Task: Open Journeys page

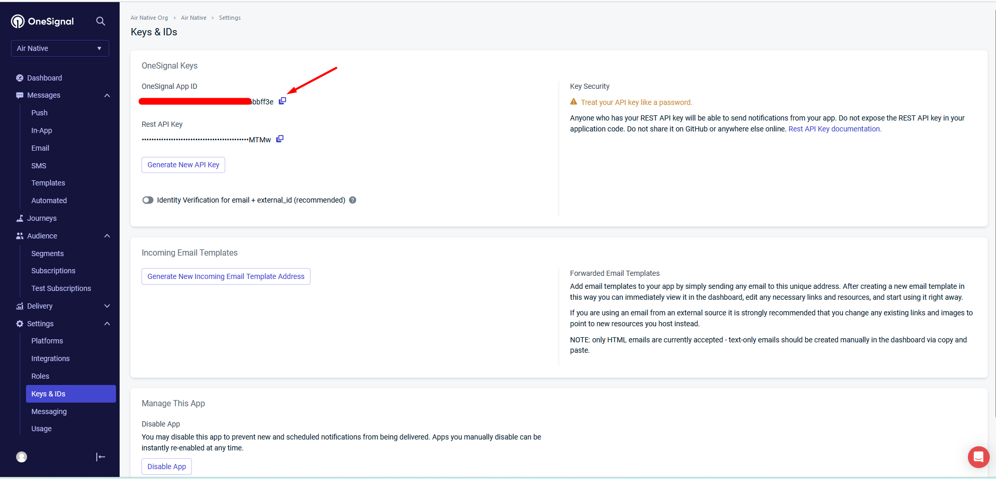Action: point(42,218)
